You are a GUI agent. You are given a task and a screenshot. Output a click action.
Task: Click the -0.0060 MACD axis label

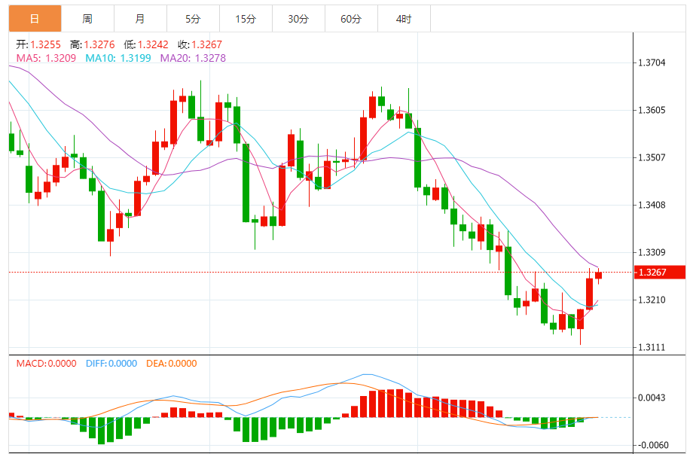click(x=652, y=445)
